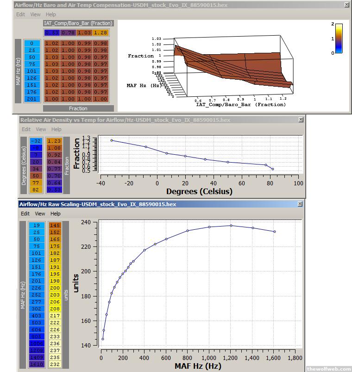Image resolution: width=352 pixels, height=372 pixels.
Task: Focus the Airflow/Hz Raw Scaling title bar
Action: 139,204
